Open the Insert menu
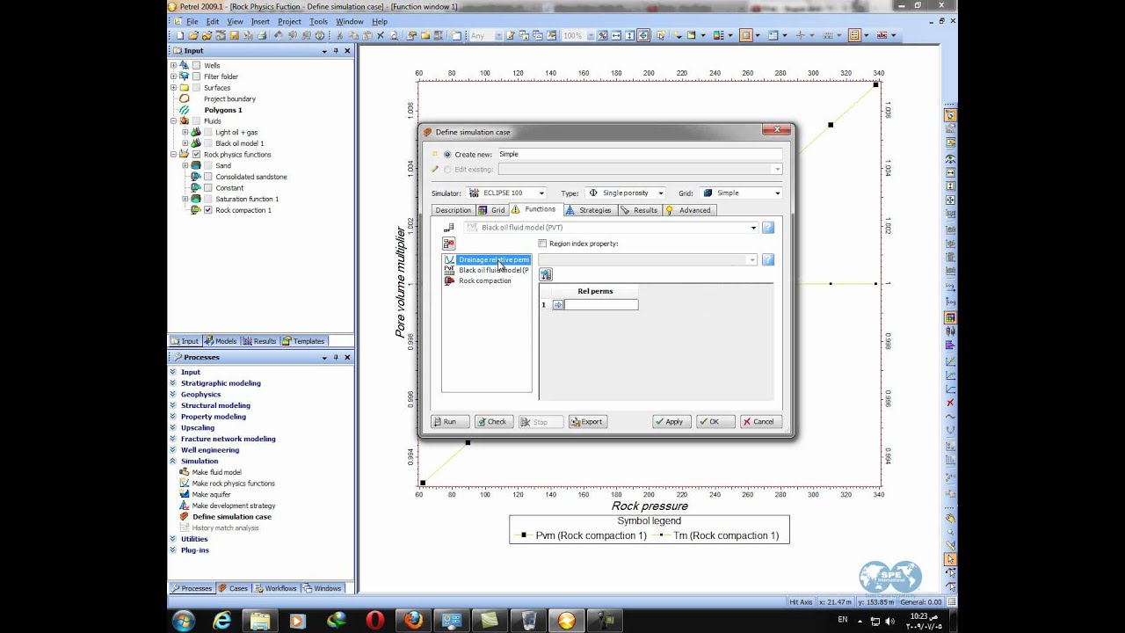1125x633 pixels. click(x=260, y=21)
